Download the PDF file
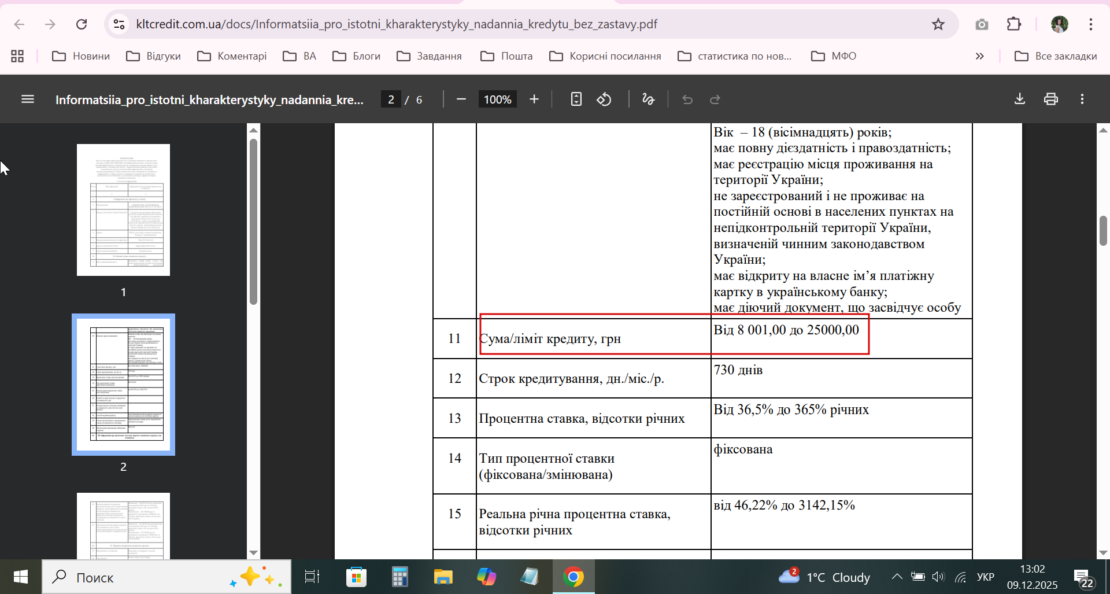The image size is (1110, 594). (1019, 99)
